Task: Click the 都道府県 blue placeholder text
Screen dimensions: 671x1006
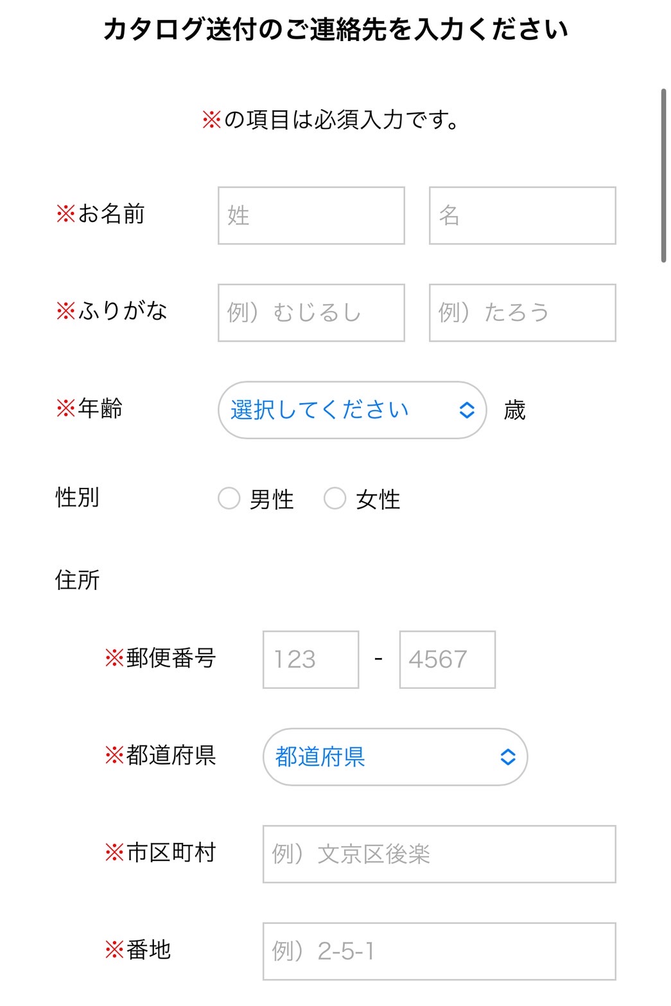Action: (320, 758)
